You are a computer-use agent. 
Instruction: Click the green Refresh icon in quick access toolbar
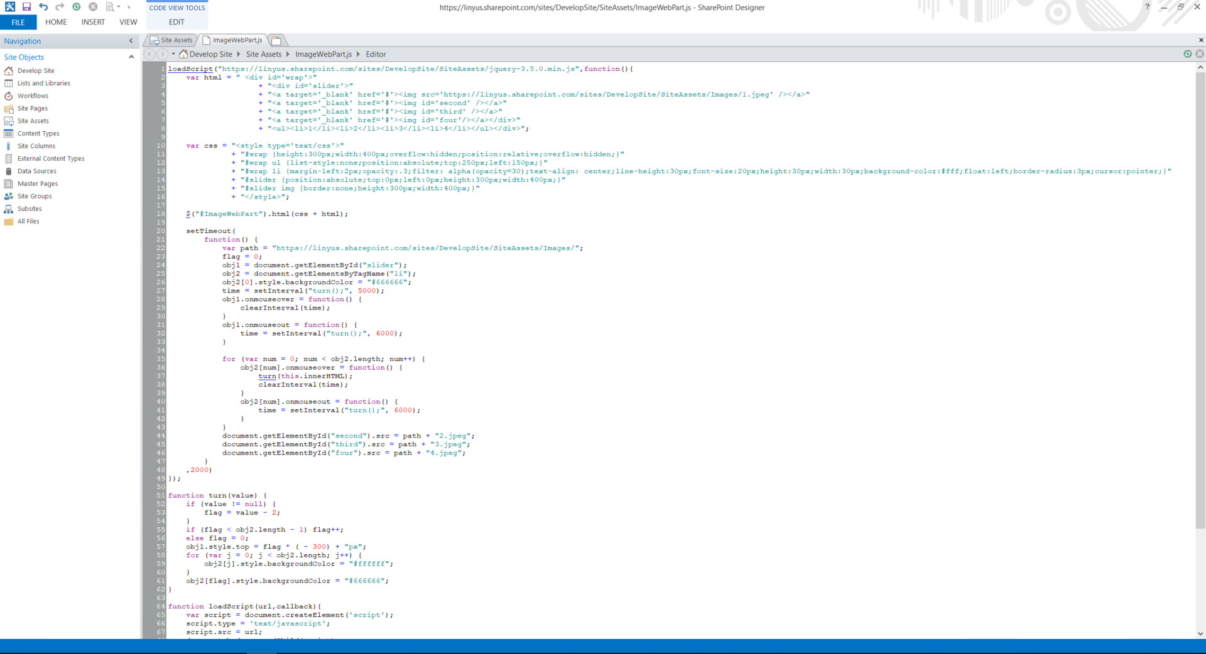(76, 7)
